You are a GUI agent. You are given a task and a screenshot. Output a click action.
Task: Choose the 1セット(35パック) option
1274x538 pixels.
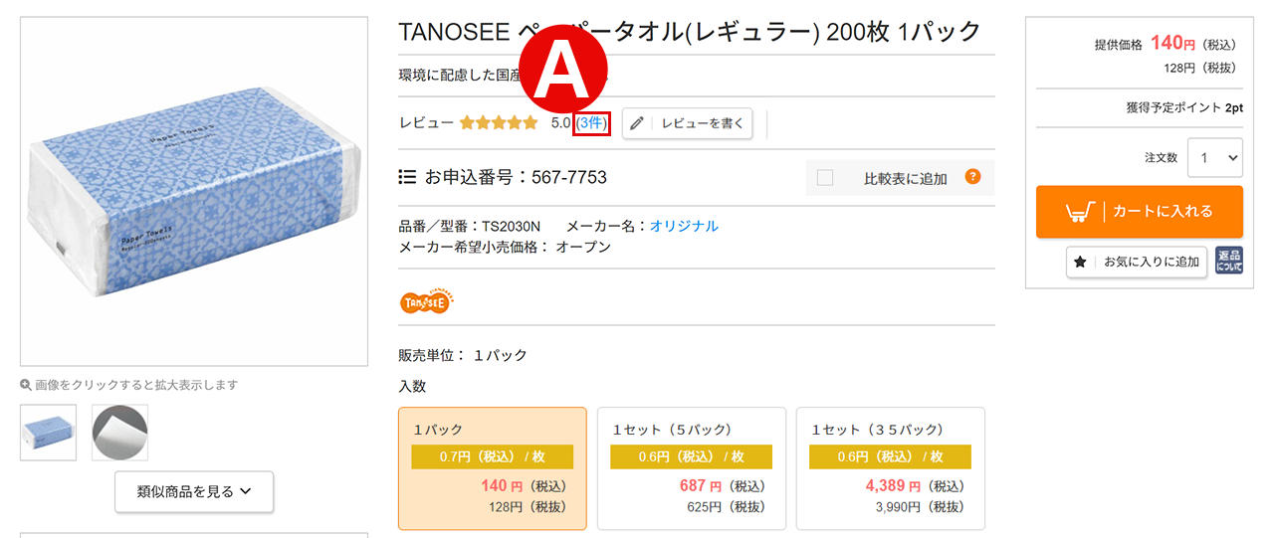(891, 468)
